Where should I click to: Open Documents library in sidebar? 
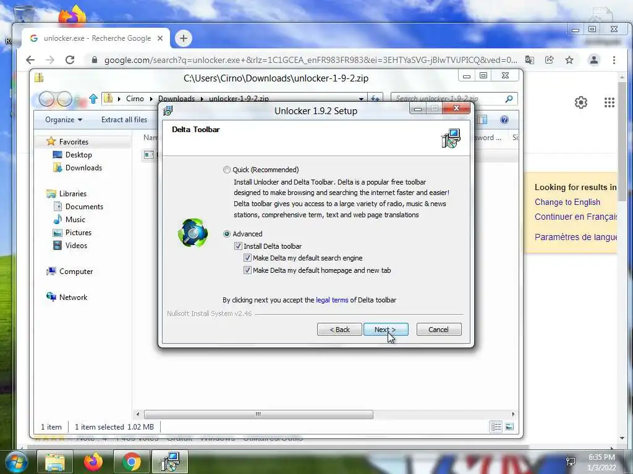coord(84,206)
